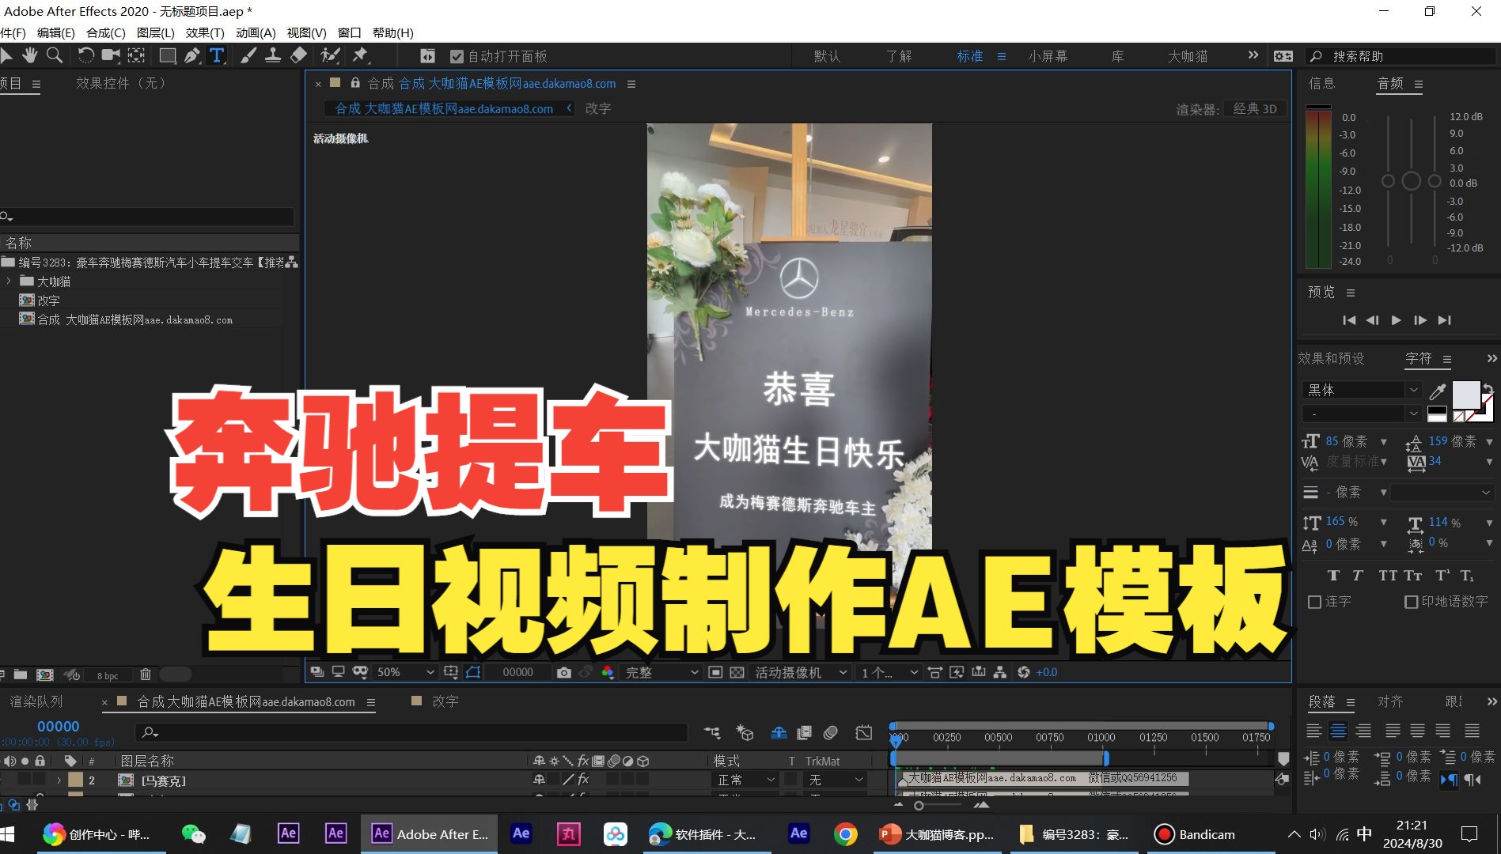Screen dimensions: 1501x854
Task: Enable the 印地语数字 checkbox
Action: pyautogui.click(x=1411, y=602)
